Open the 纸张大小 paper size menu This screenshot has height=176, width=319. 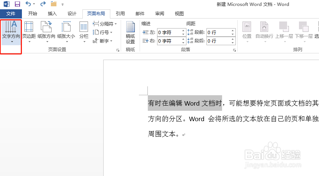pos(66,32)
